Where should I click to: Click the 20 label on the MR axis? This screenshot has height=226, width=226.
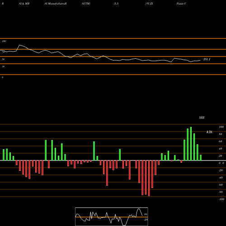click(x=221, y=156)
